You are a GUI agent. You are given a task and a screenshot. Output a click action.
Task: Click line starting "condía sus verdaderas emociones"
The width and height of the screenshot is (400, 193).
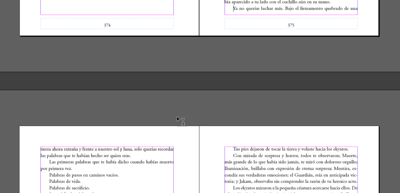click(x=291, y=175)
